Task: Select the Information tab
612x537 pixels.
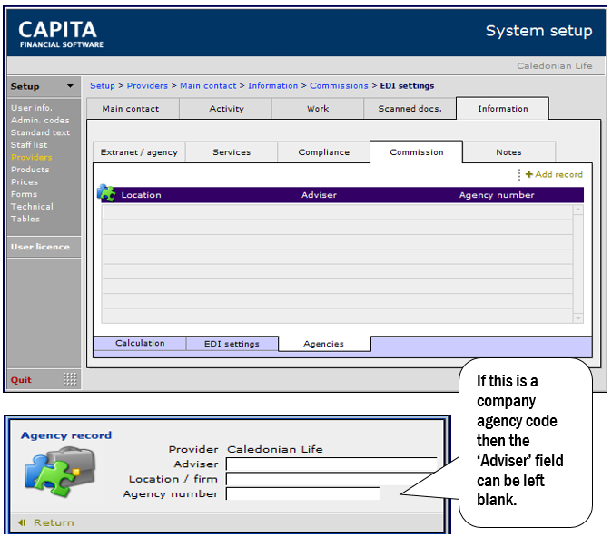Action: point(503,109)
